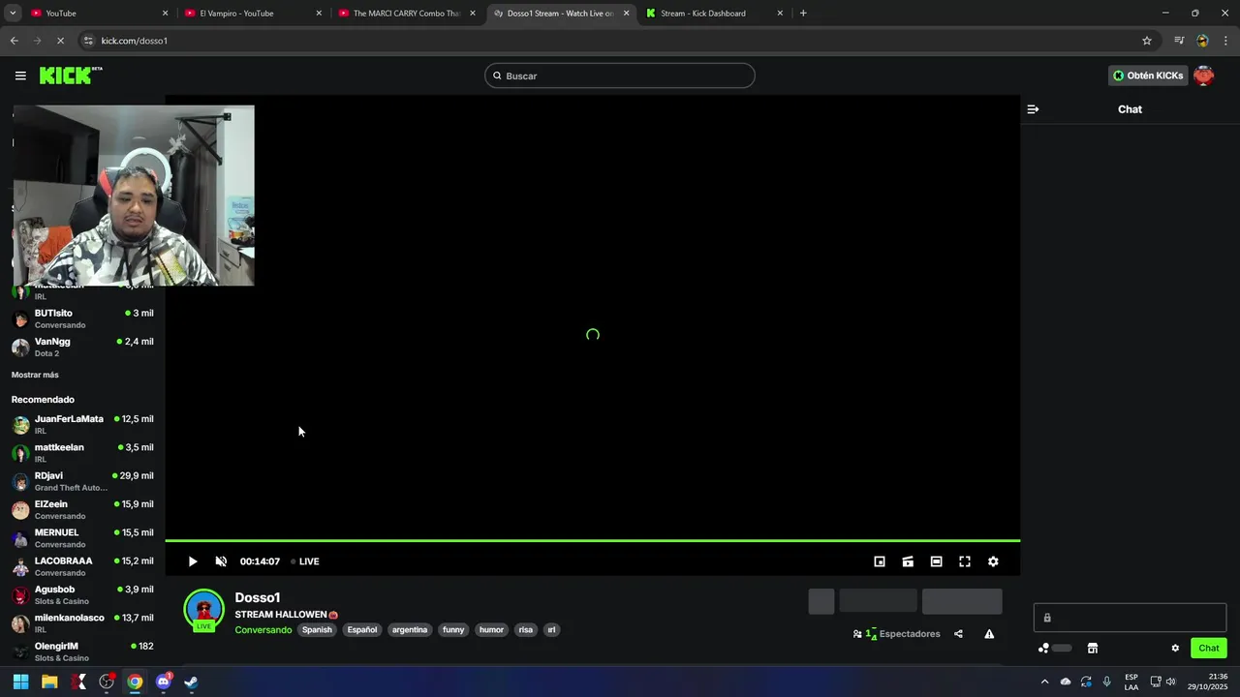The height and width of the screenshot is (697, 1240).
Task: Open mattkeelan recommended channel
Action: pos(82,453)
